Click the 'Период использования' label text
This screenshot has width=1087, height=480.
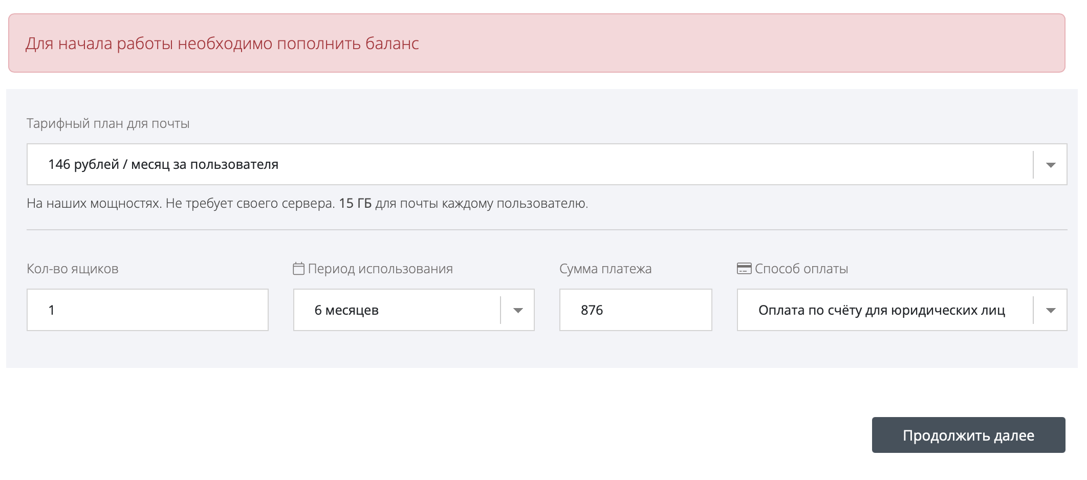(x=380, y=269)
